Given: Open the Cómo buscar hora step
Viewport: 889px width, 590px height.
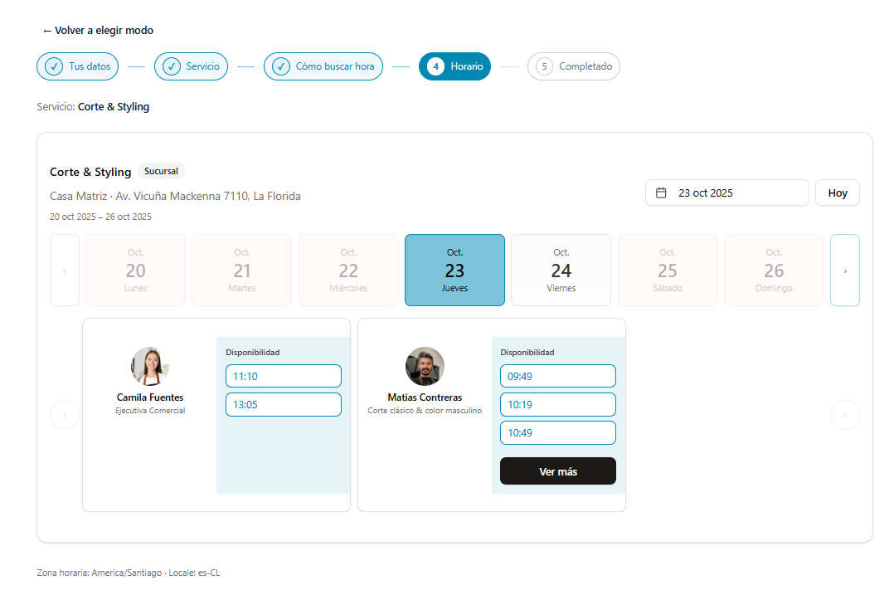Looking at the screenshot, I should 323,66.
